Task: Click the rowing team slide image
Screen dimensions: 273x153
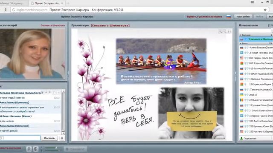Action: [161, 61]
